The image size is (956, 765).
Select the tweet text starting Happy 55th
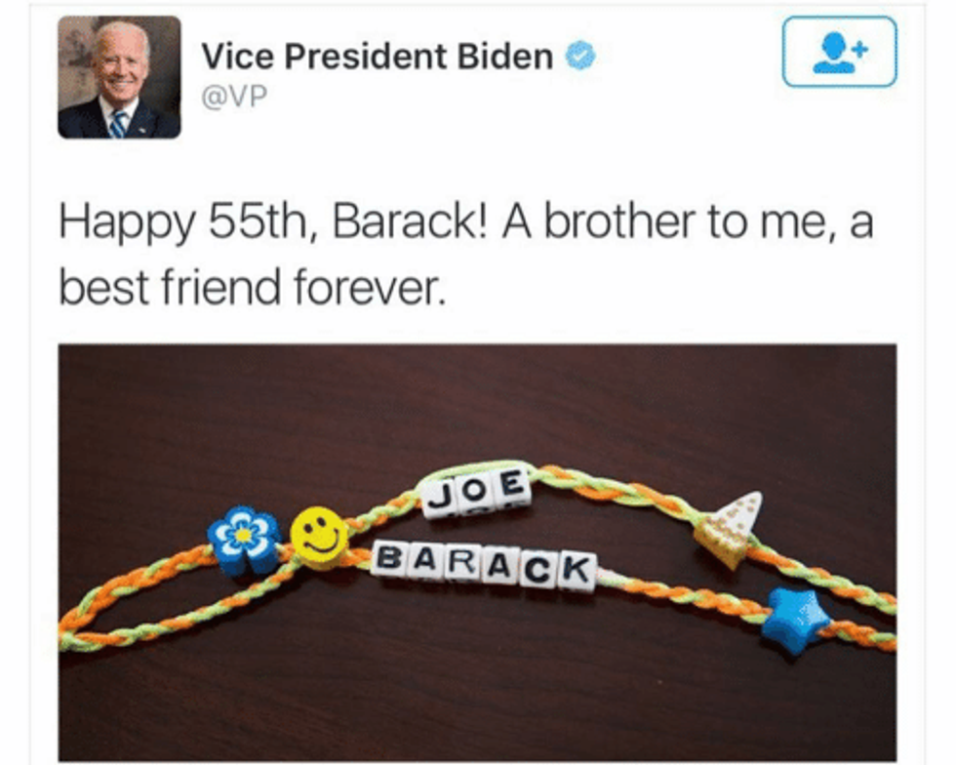coord(466,254)
